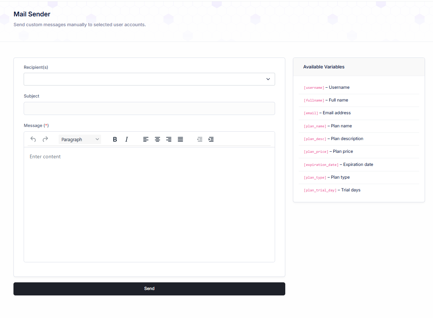Click the Undo icon in editor toolbar
The height and width of the screenshot is (318, 433).
pos(33,139)
